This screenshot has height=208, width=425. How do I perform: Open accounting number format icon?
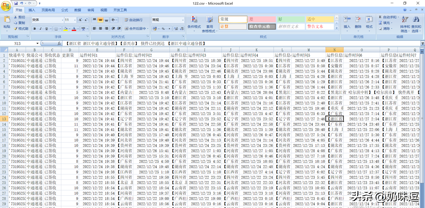[155, 29]
